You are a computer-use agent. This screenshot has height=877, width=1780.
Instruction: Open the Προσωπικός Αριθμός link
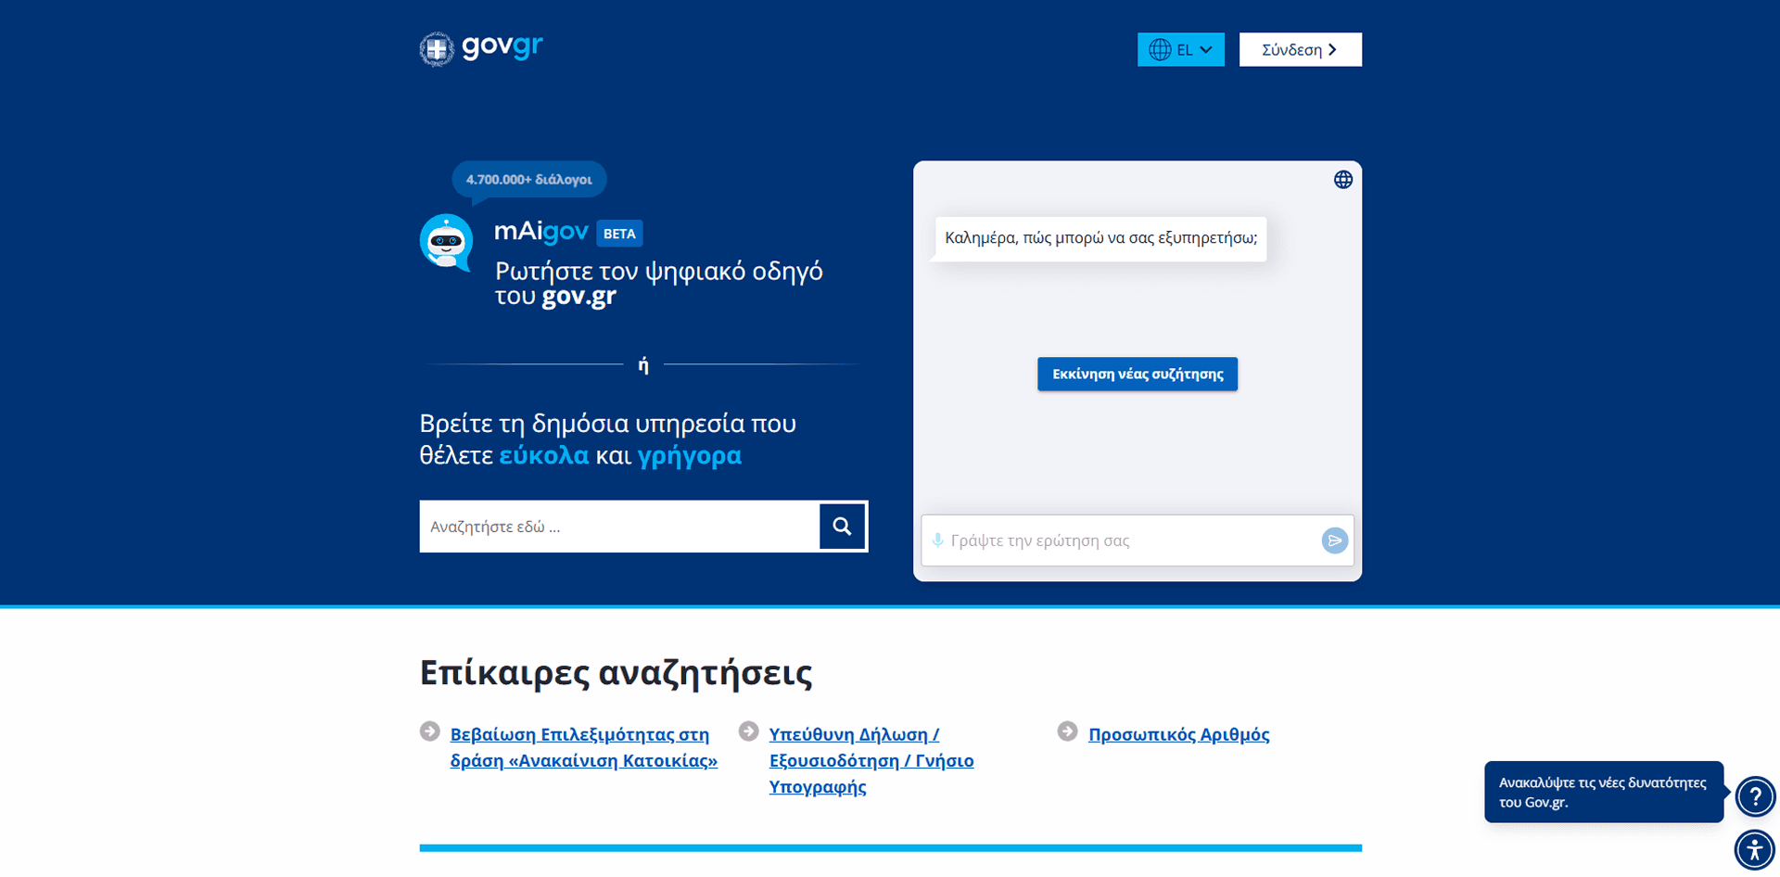(1178, 734)
